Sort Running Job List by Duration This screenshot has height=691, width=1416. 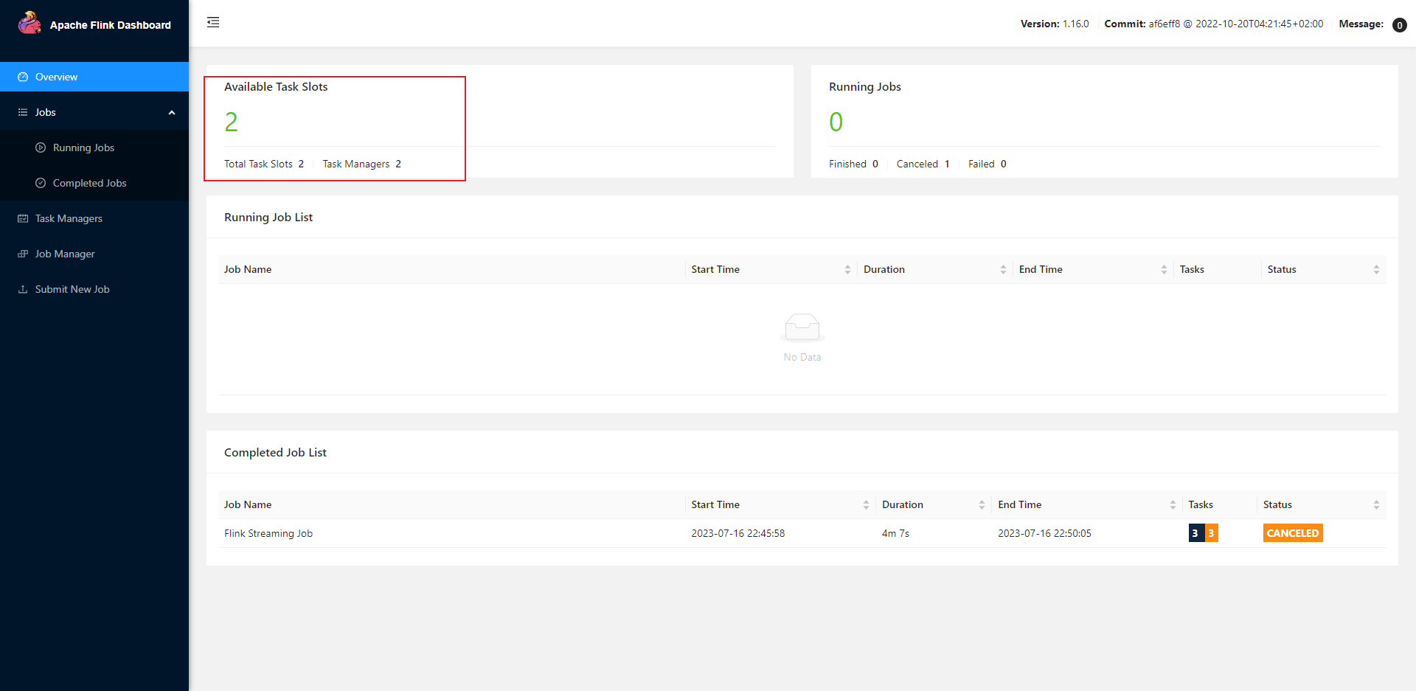click(x=1003, y=270)
